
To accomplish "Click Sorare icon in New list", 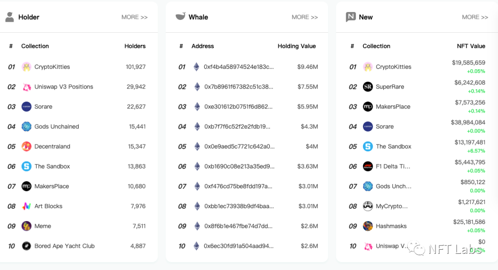I will coord(368,126).
